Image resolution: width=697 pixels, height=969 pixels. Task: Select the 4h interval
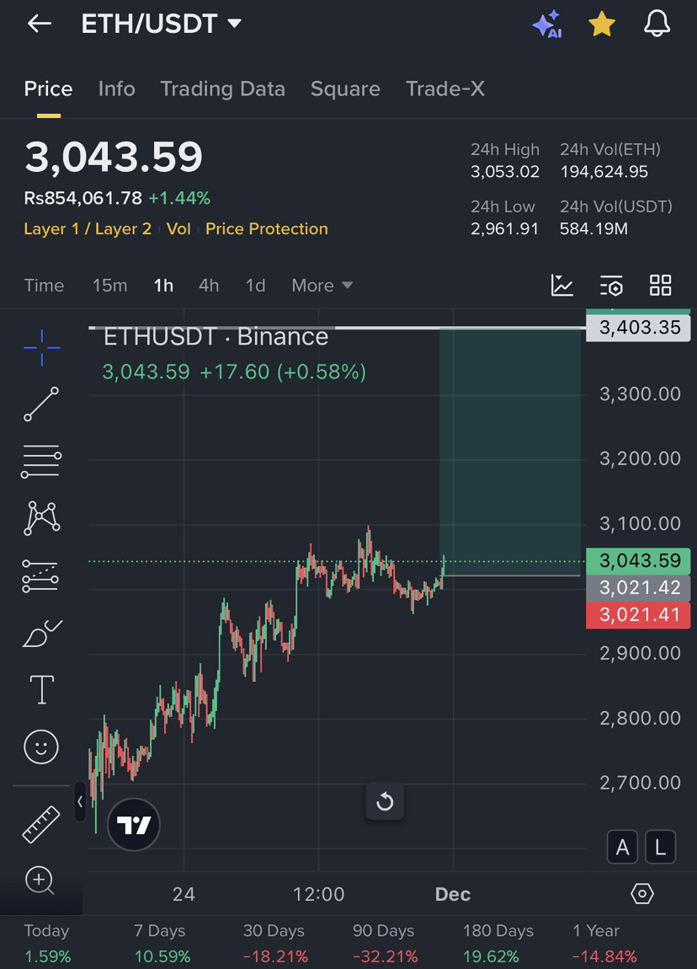[x=209, y=286]
